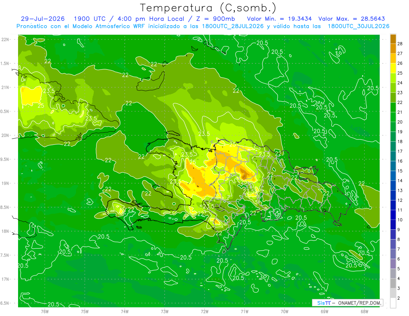409x316 pixels.
Task: Click the teal legend swatch between 15 and 16
Action: click(x=393, y=166)
